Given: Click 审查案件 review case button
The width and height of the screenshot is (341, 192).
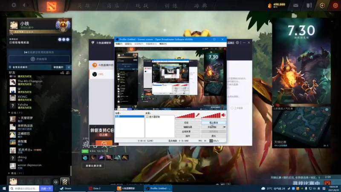Looking at the screenshot, I should point(58,67).
